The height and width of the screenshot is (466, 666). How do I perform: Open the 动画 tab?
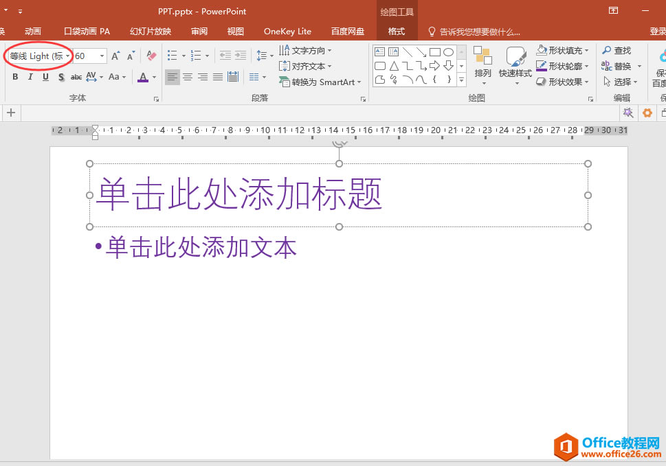coord(33,31)
